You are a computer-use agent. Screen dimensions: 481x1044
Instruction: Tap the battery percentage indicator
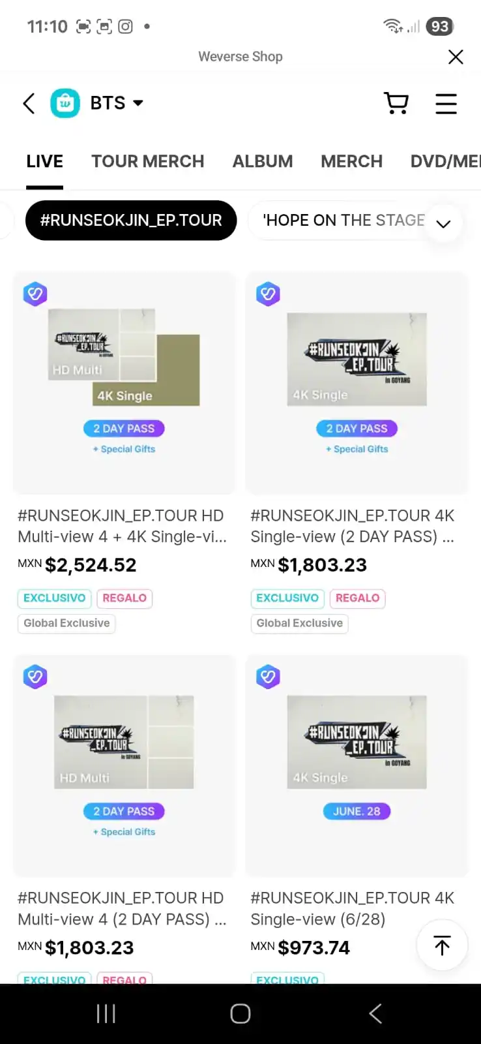pyautogui.click(x=439, y=26)
